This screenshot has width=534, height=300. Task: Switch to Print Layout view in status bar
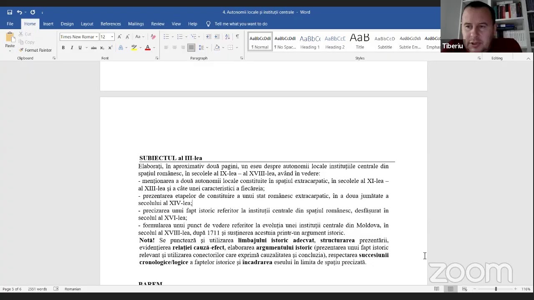click(x=451, y=289)
